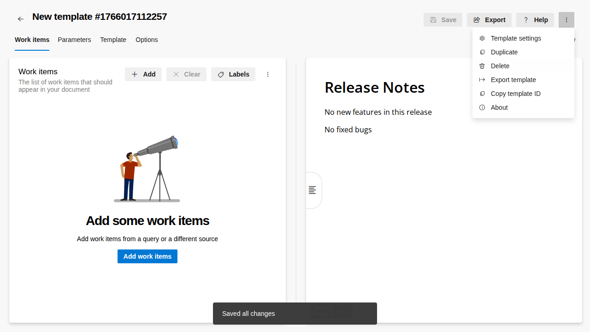Open the vertical ellipsis menu in header
Image resolution: width=590 pixels, height=332 pixels.
(x=566, y=20)
